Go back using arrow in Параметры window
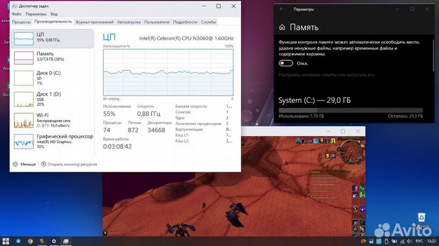The width and height of the screenshot is (439, 246). point(281,9)
